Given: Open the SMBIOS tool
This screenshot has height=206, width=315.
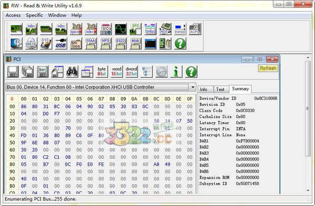Looking at the screenshot, I should click(x=76, y=44).
